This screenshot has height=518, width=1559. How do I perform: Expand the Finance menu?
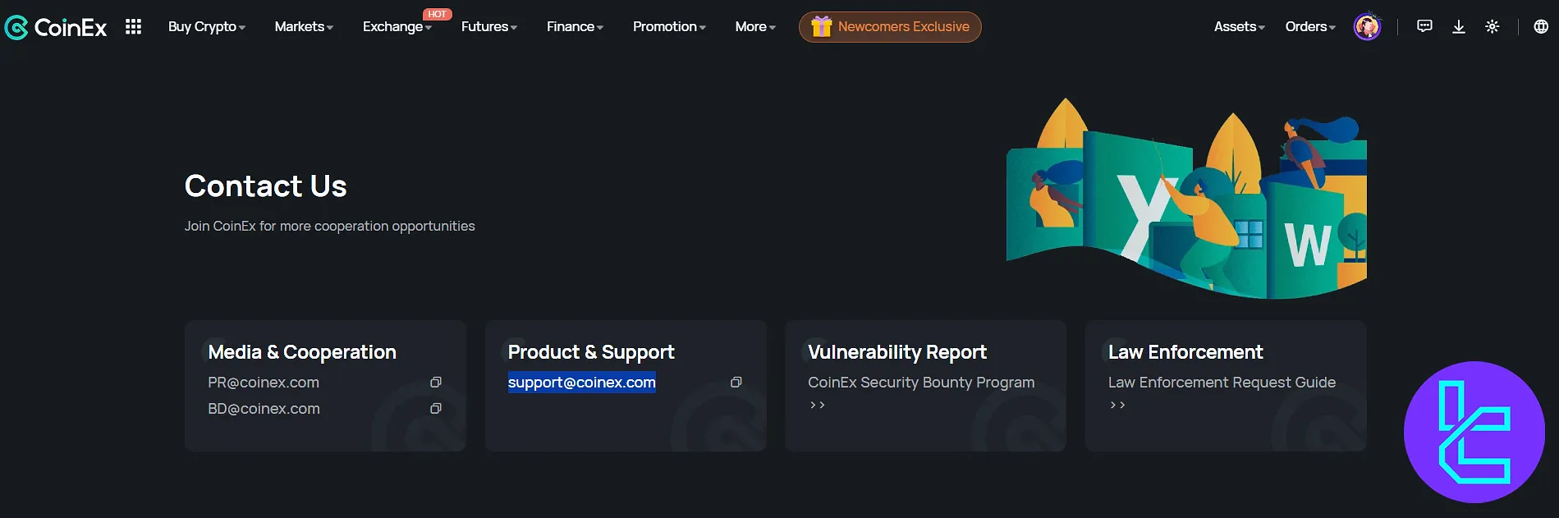(x=575, y=27)
